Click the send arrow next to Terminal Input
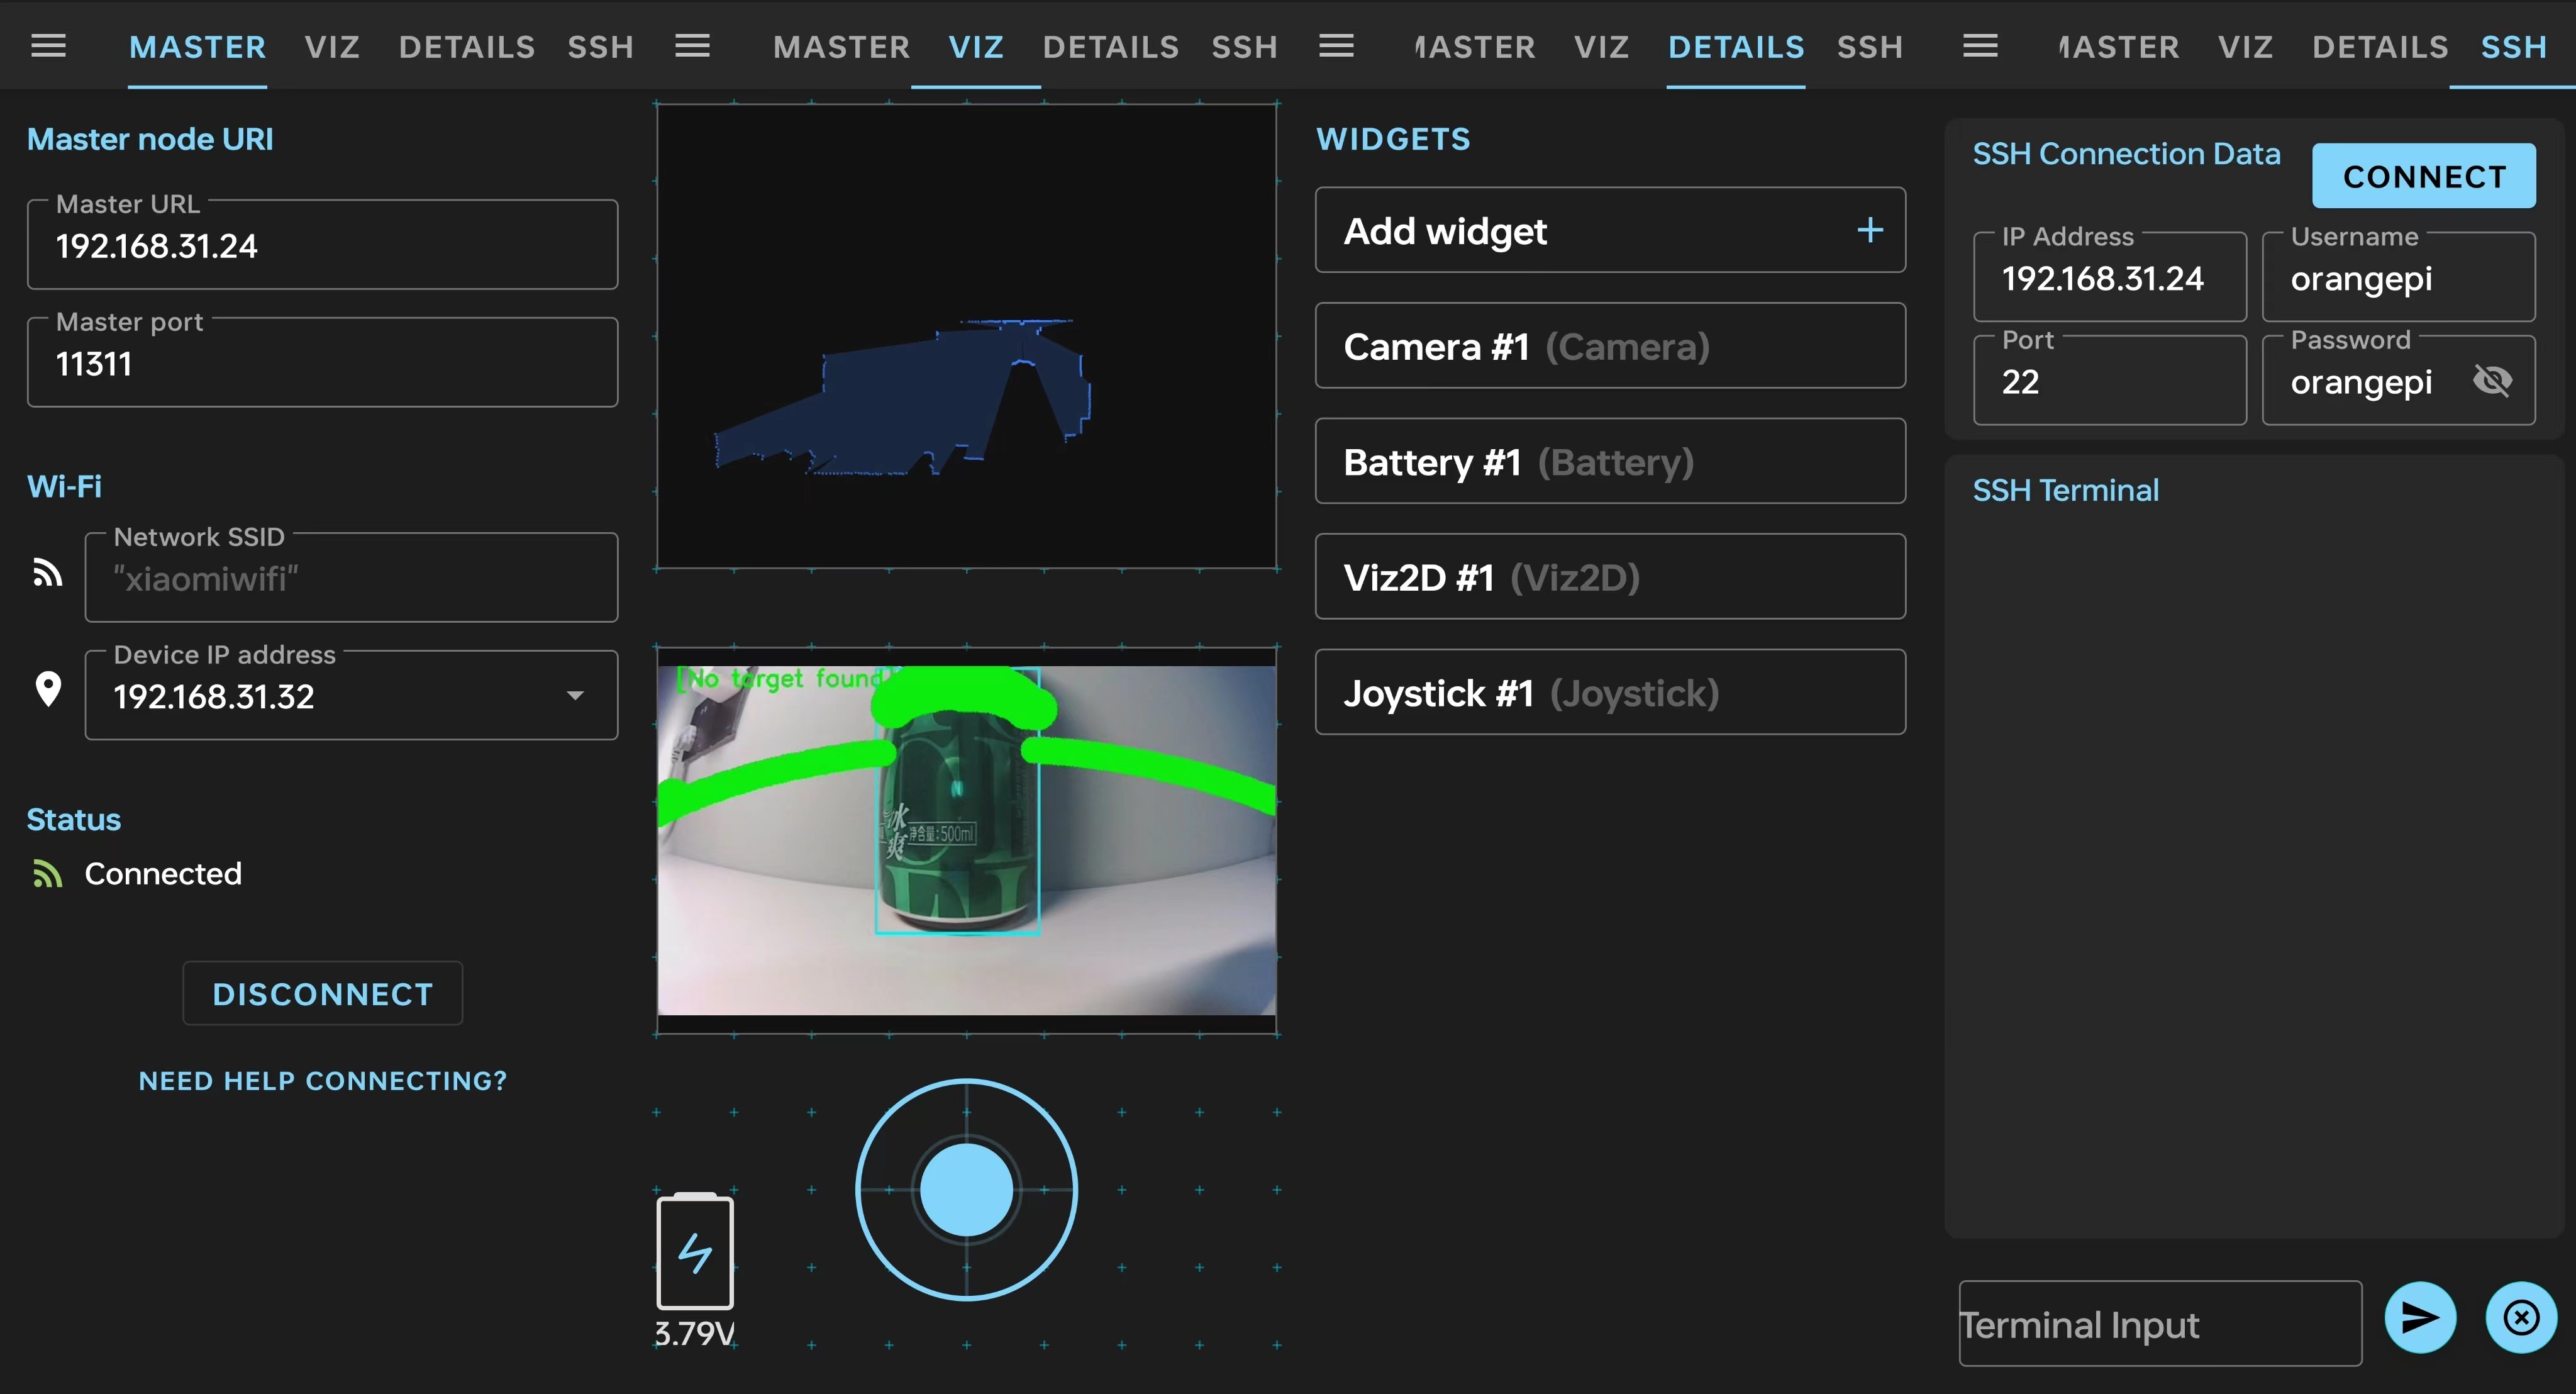 click(2419, 1318)
